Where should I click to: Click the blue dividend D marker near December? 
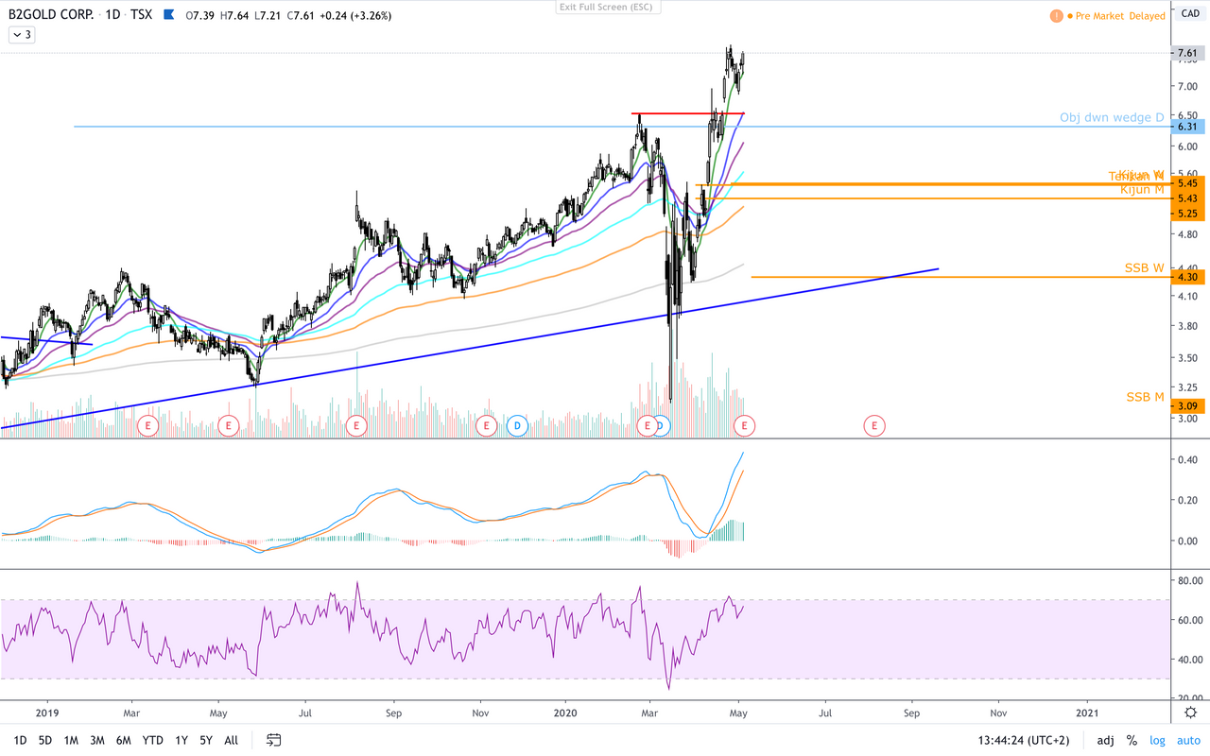[517, 426]
